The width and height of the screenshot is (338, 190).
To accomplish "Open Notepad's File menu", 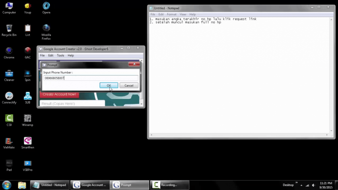I will click(153, 14).
